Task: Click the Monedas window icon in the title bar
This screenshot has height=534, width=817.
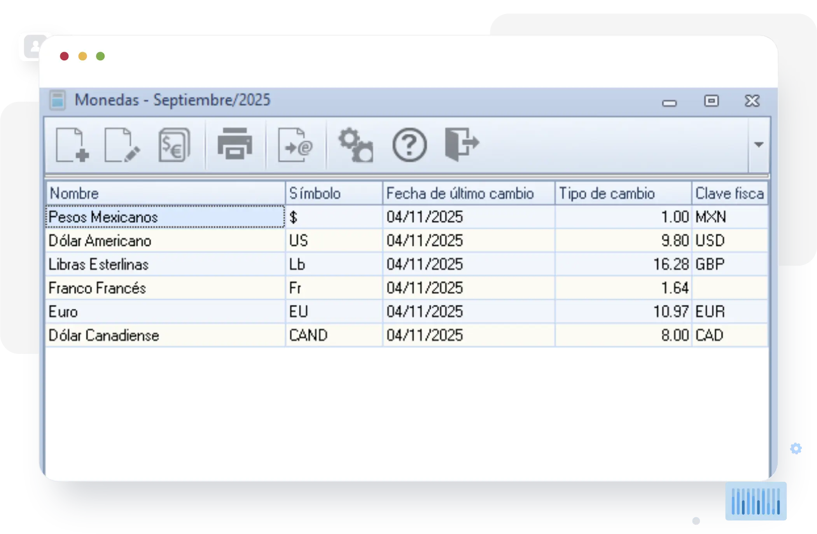Action: coord(58,100)
